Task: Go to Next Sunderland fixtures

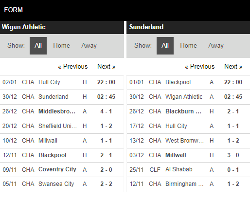Action: pyautogui.click(x=233, y=67)
